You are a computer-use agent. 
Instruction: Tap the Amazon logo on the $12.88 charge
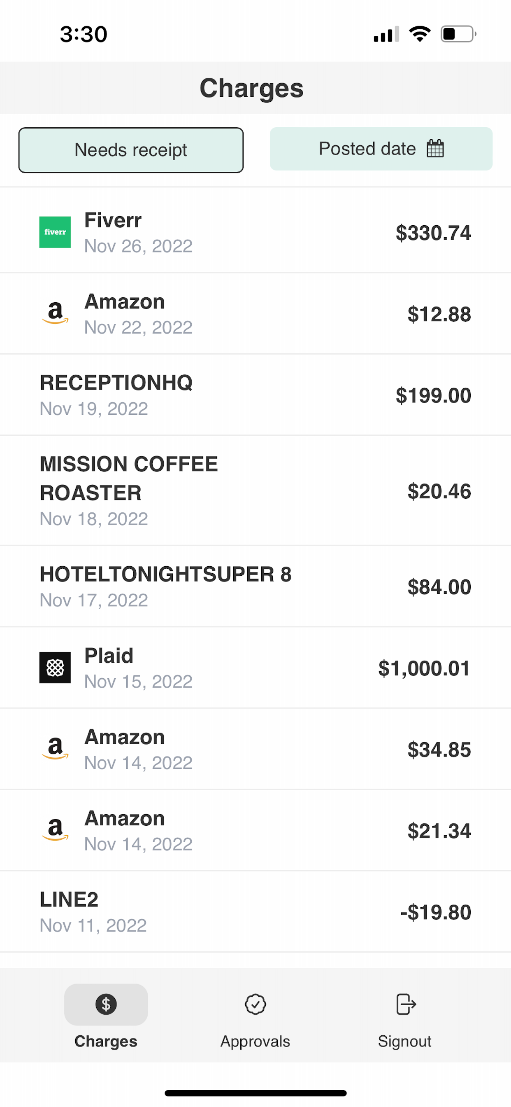pyautogui.click(x=55, y=313)
